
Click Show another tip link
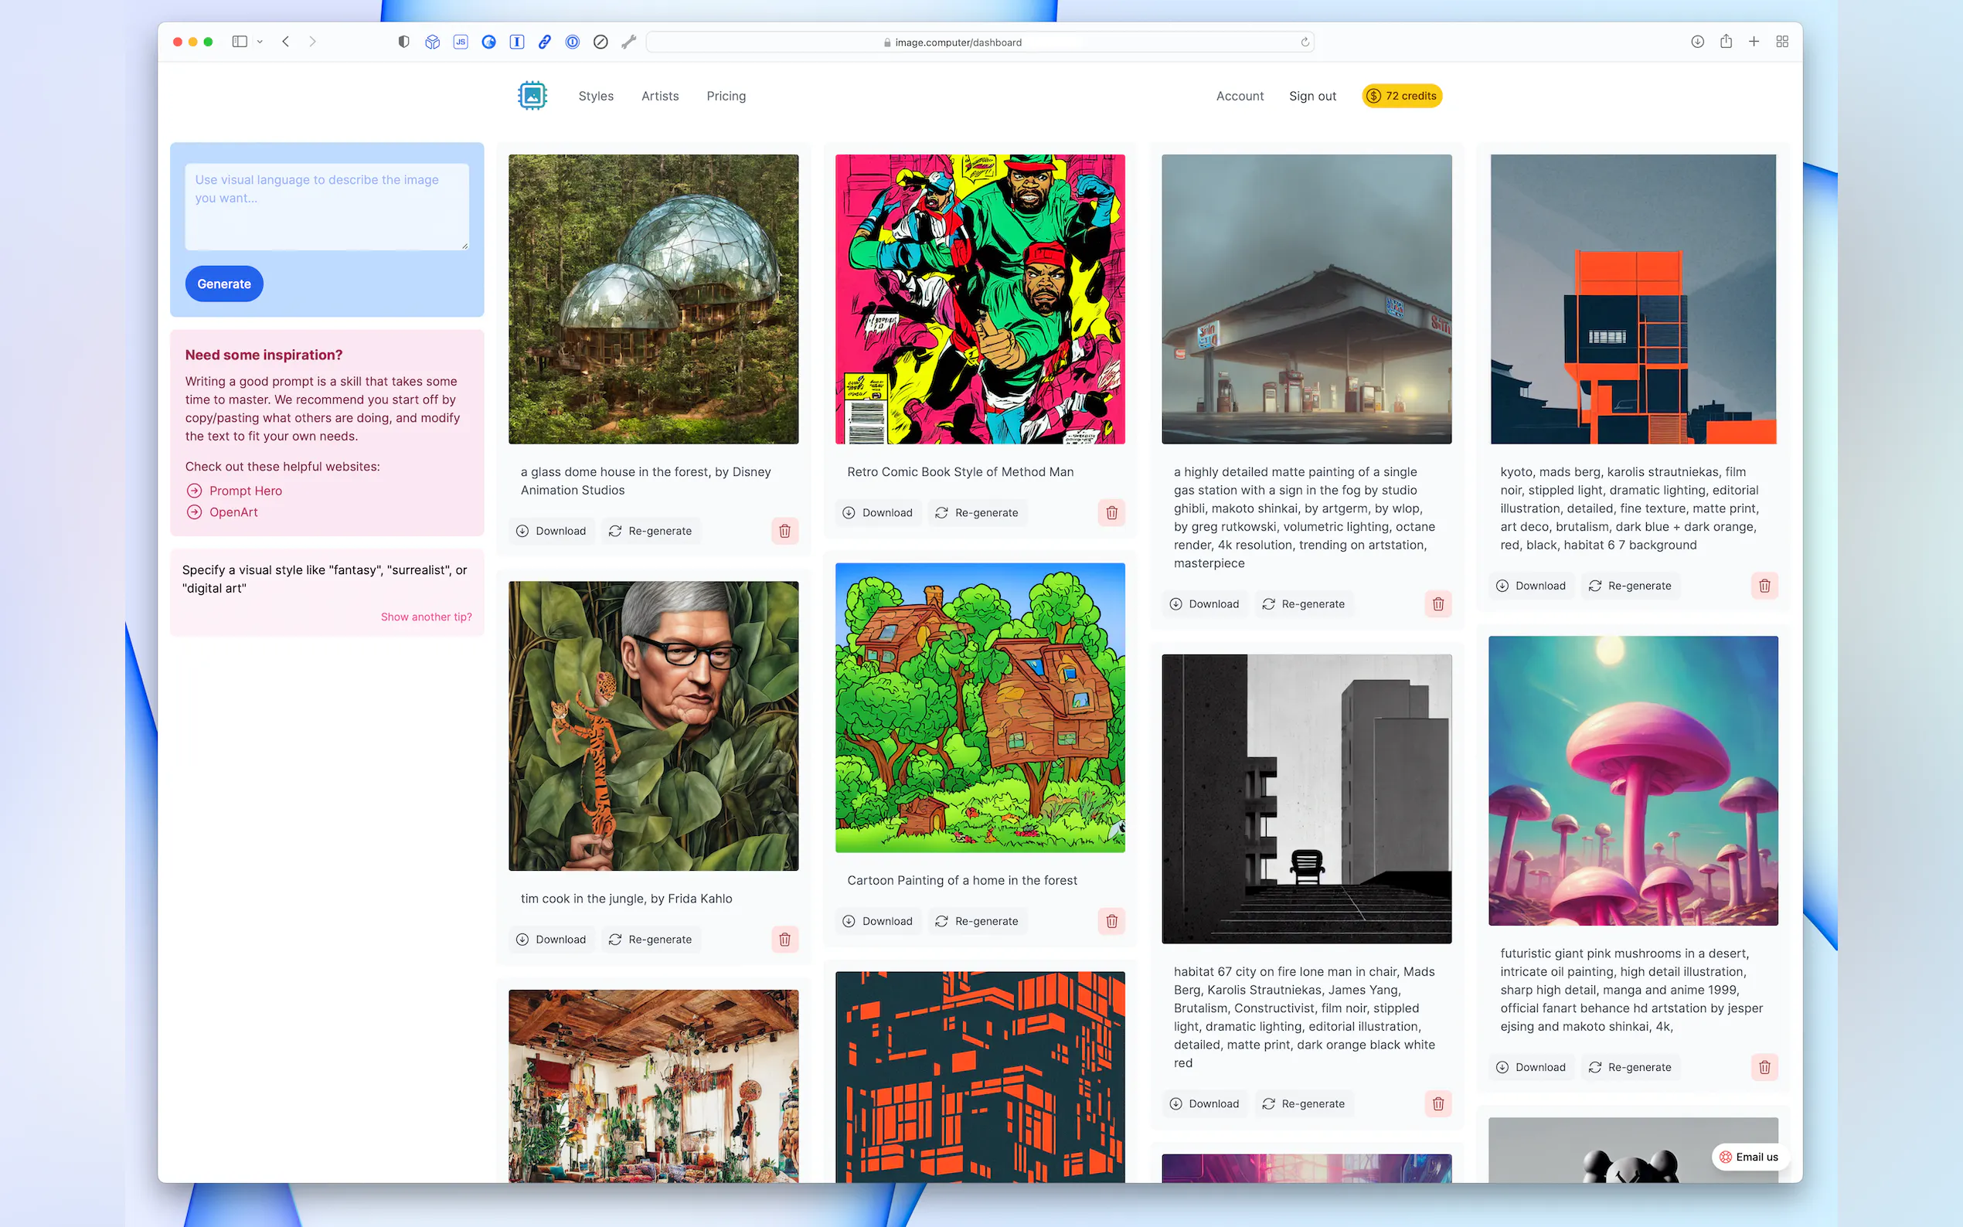coord(426,617)
